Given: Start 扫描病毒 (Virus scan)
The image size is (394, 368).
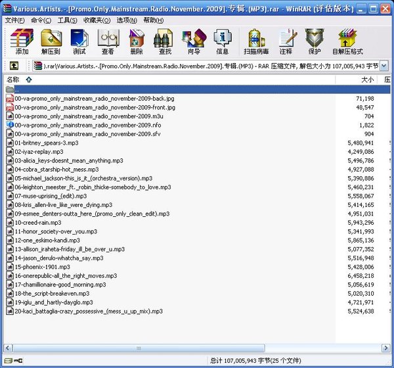Looking at the screenshot, I should pos(256,41).
